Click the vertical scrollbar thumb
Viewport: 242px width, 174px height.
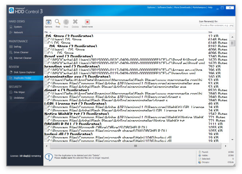[x=232, y=43]
